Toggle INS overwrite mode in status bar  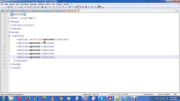(175, 94)
